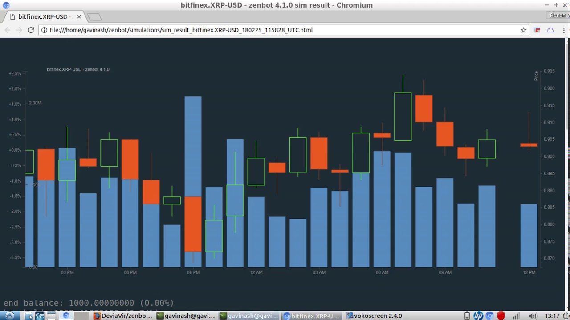
Task: Click the 12 AM time axis label
Action: click(x=256, y=272)
